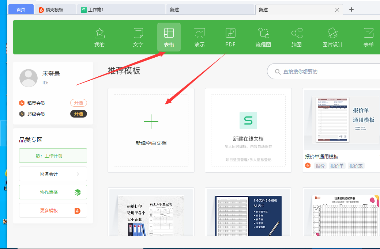Viewport: 380px width, 249px height.
Task: Open a new tab with plus button
Action: coord(351,10)
